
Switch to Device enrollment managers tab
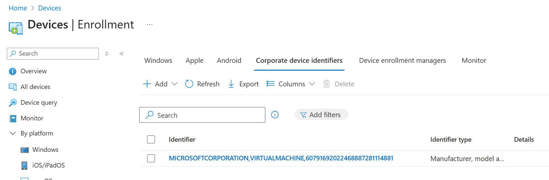pyautogui.click(x=402, y=61)
